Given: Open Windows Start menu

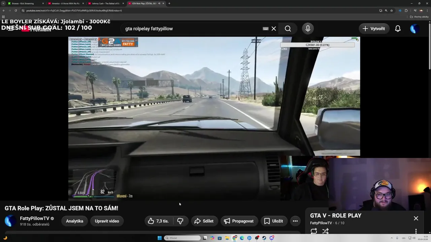Looking at the screenshot, I should tap(160, 238).
